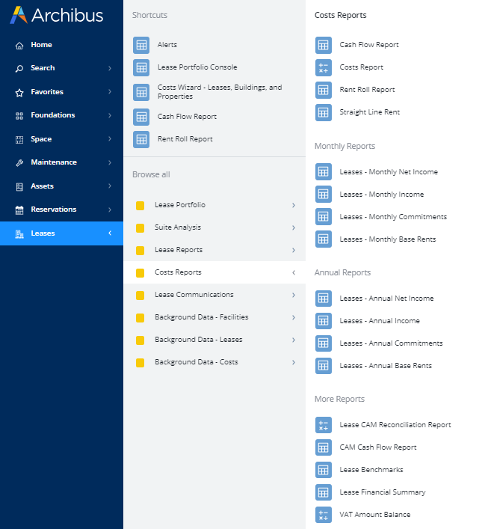Image resolution: width=488 pixels, height=529 pixels.
Task: Open Leases - Annual Commitments report
Action: 390,343
